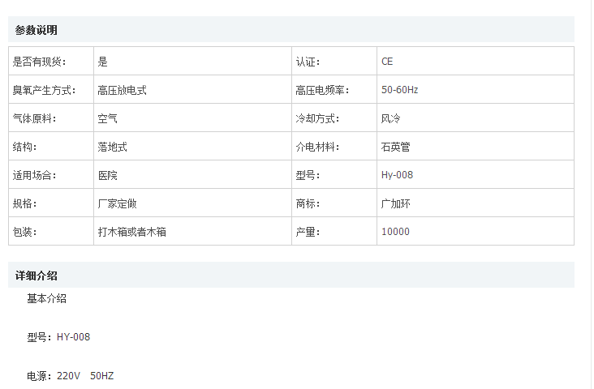
Task: Click the 高压放电式 cell
Action: pyautogui.click(x=122, y=90)
